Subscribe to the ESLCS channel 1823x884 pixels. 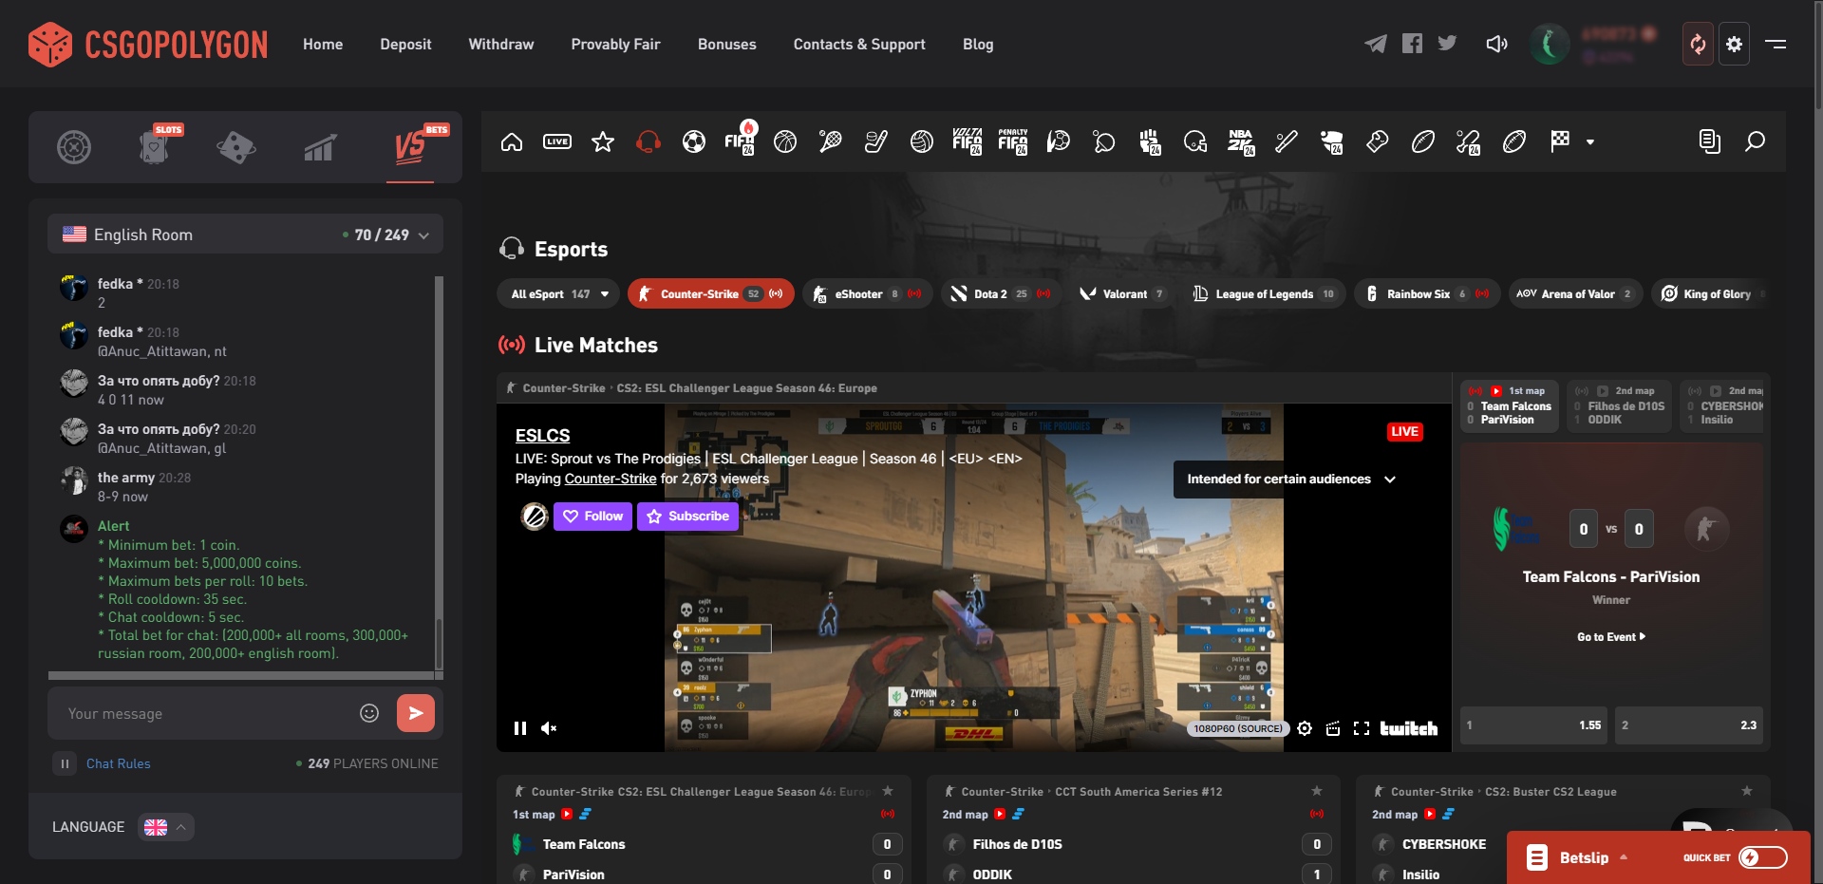pyautogui.click(x=687, y=517)
